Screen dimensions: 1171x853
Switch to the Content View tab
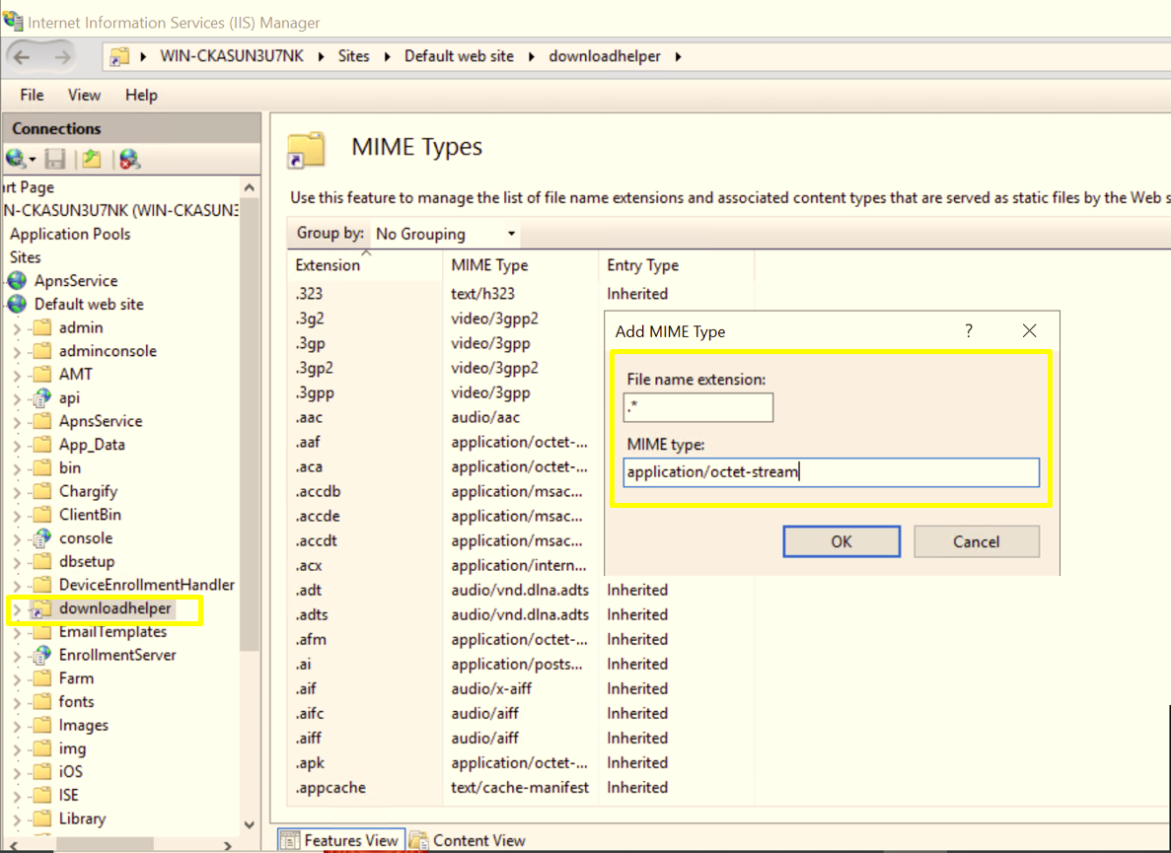(x=468, y=840)
